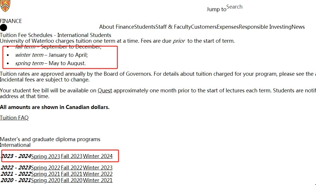Open the Tuition FAQ link
The width and height of the screenshot is (316, 185).
click(14, 118)
